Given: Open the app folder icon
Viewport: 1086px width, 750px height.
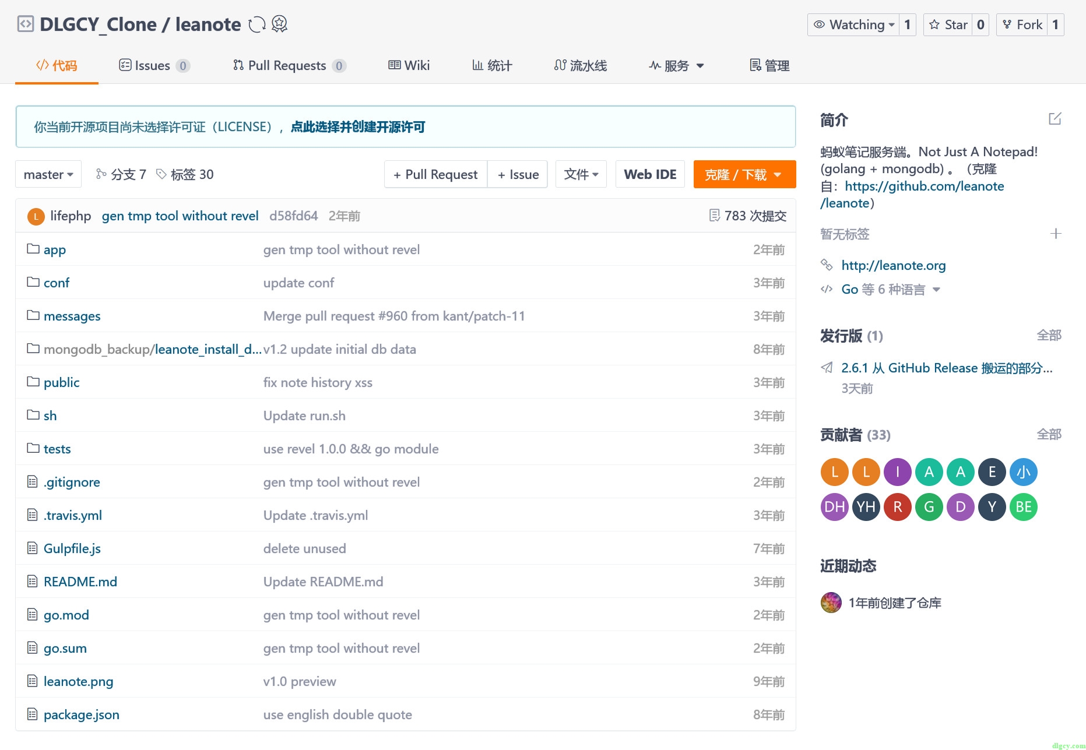Looking at the screenshot, I should point(33,249).
